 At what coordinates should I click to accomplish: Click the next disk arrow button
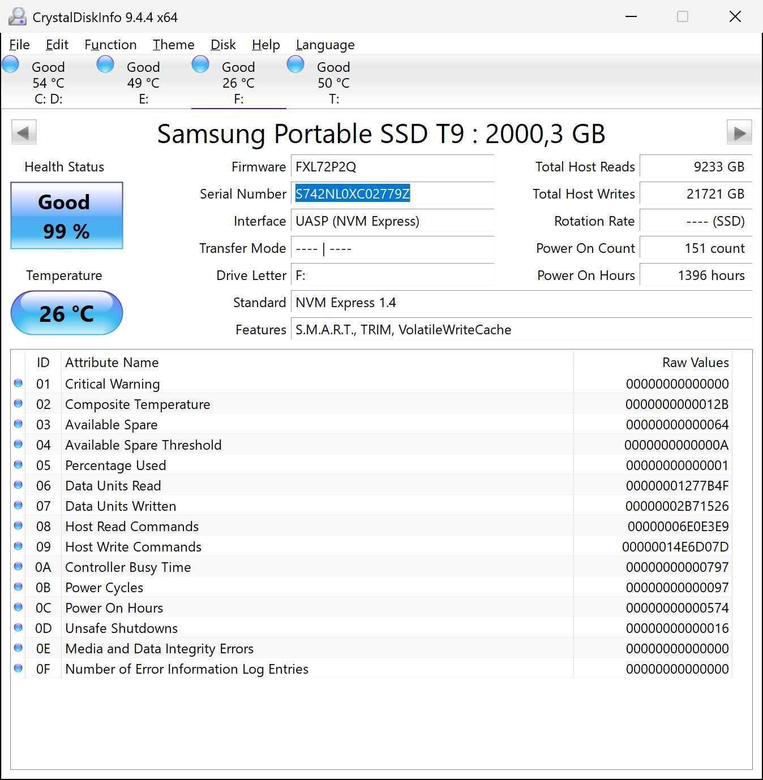pyautogui.click(x=739, y=133)
